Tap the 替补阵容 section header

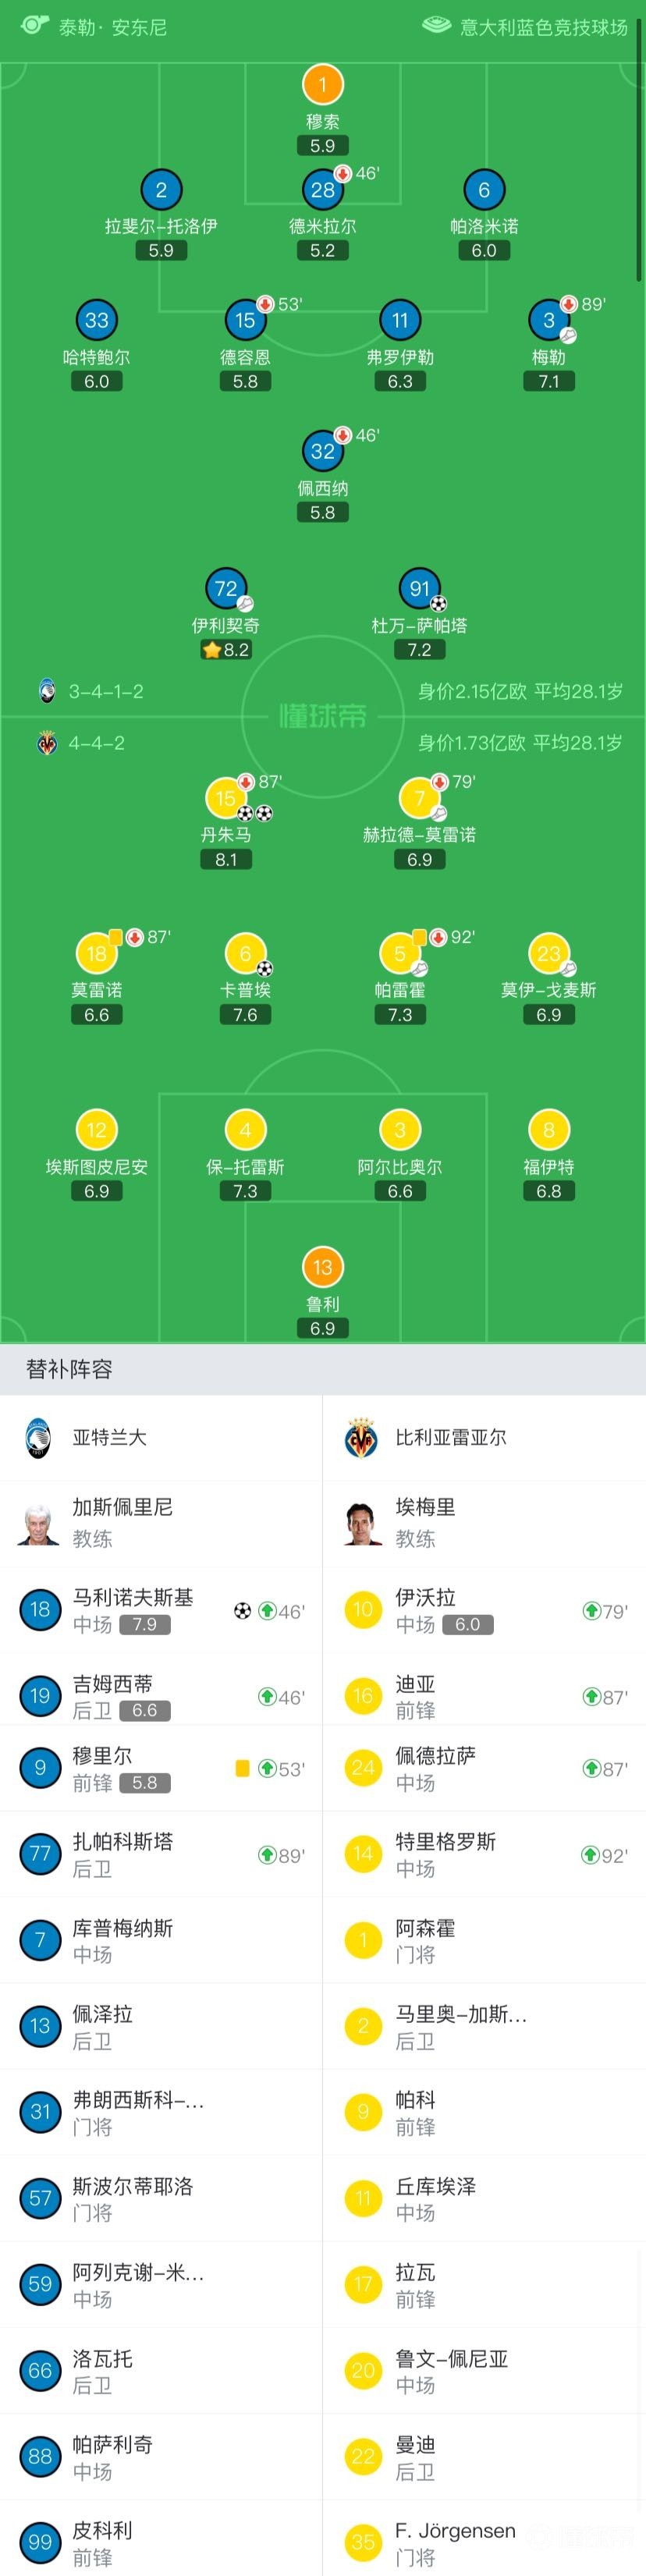(323, 1369)
